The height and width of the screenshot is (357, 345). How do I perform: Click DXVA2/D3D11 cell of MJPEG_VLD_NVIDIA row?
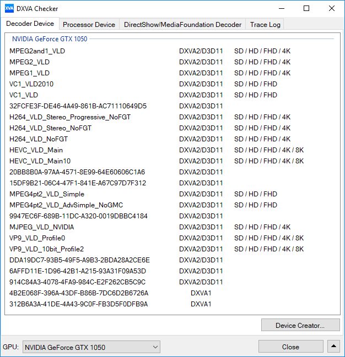201,227
